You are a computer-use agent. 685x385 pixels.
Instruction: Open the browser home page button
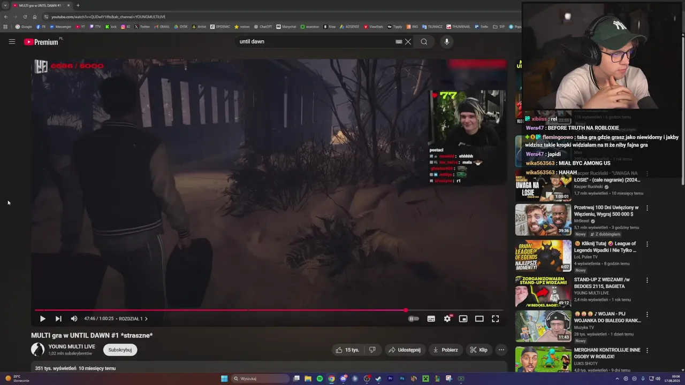(x=35, y=17)
